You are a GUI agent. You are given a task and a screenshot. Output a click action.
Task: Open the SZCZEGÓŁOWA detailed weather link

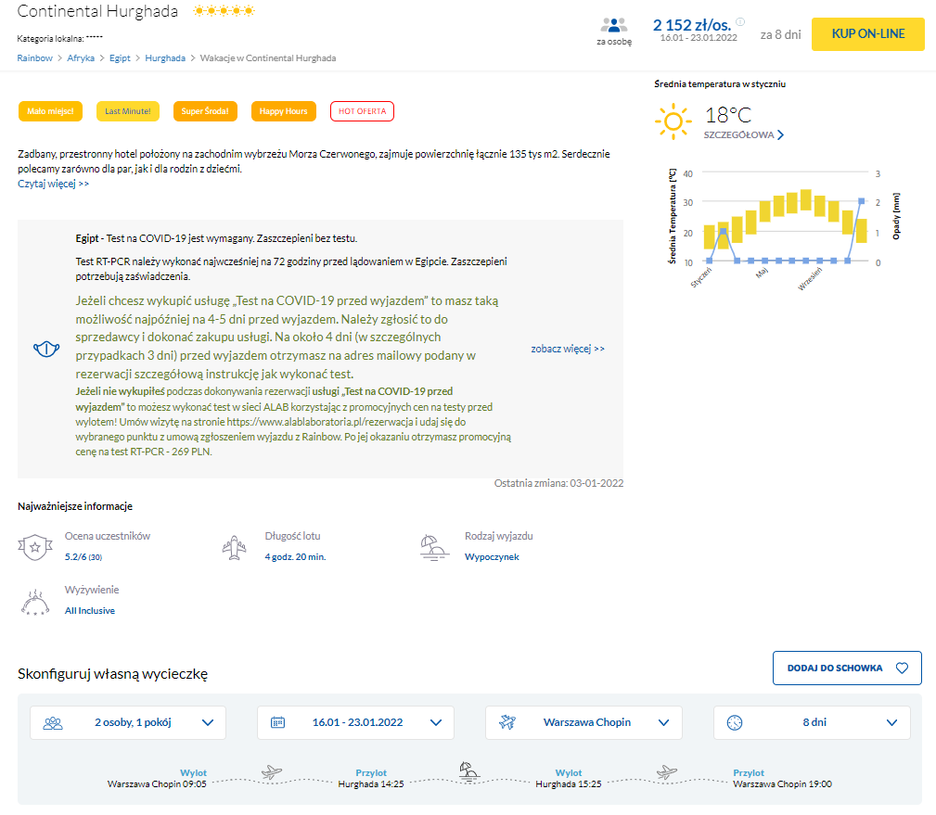(744, 135)
